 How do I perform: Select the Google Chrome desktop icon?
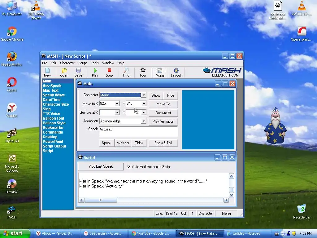tap(12, 34)
